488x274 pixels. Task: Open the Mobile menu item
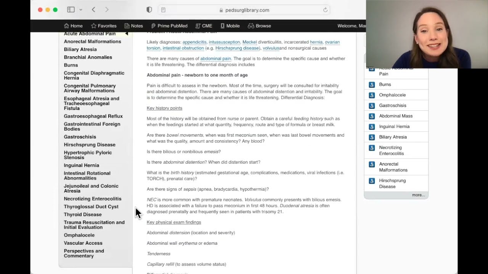click(x=230, y=26)
